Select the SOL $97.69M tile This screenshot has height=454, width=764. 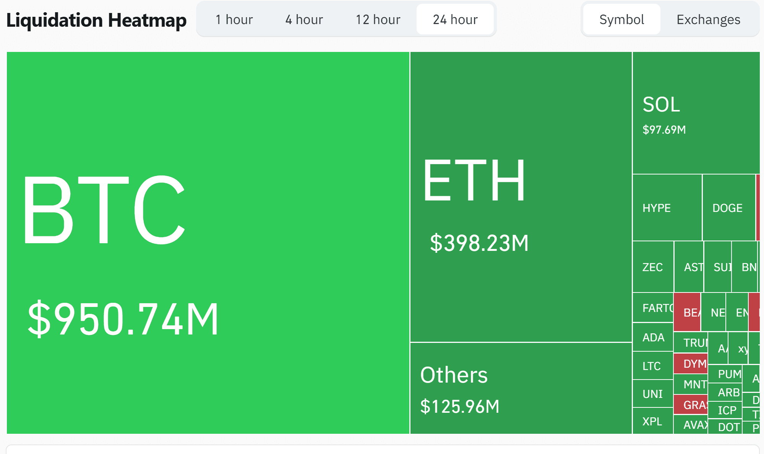(696, 113)
